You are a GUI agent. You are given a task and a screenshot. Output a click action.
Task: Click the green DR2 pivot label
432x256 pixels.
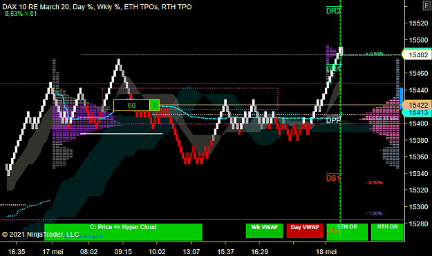[333, 11]
